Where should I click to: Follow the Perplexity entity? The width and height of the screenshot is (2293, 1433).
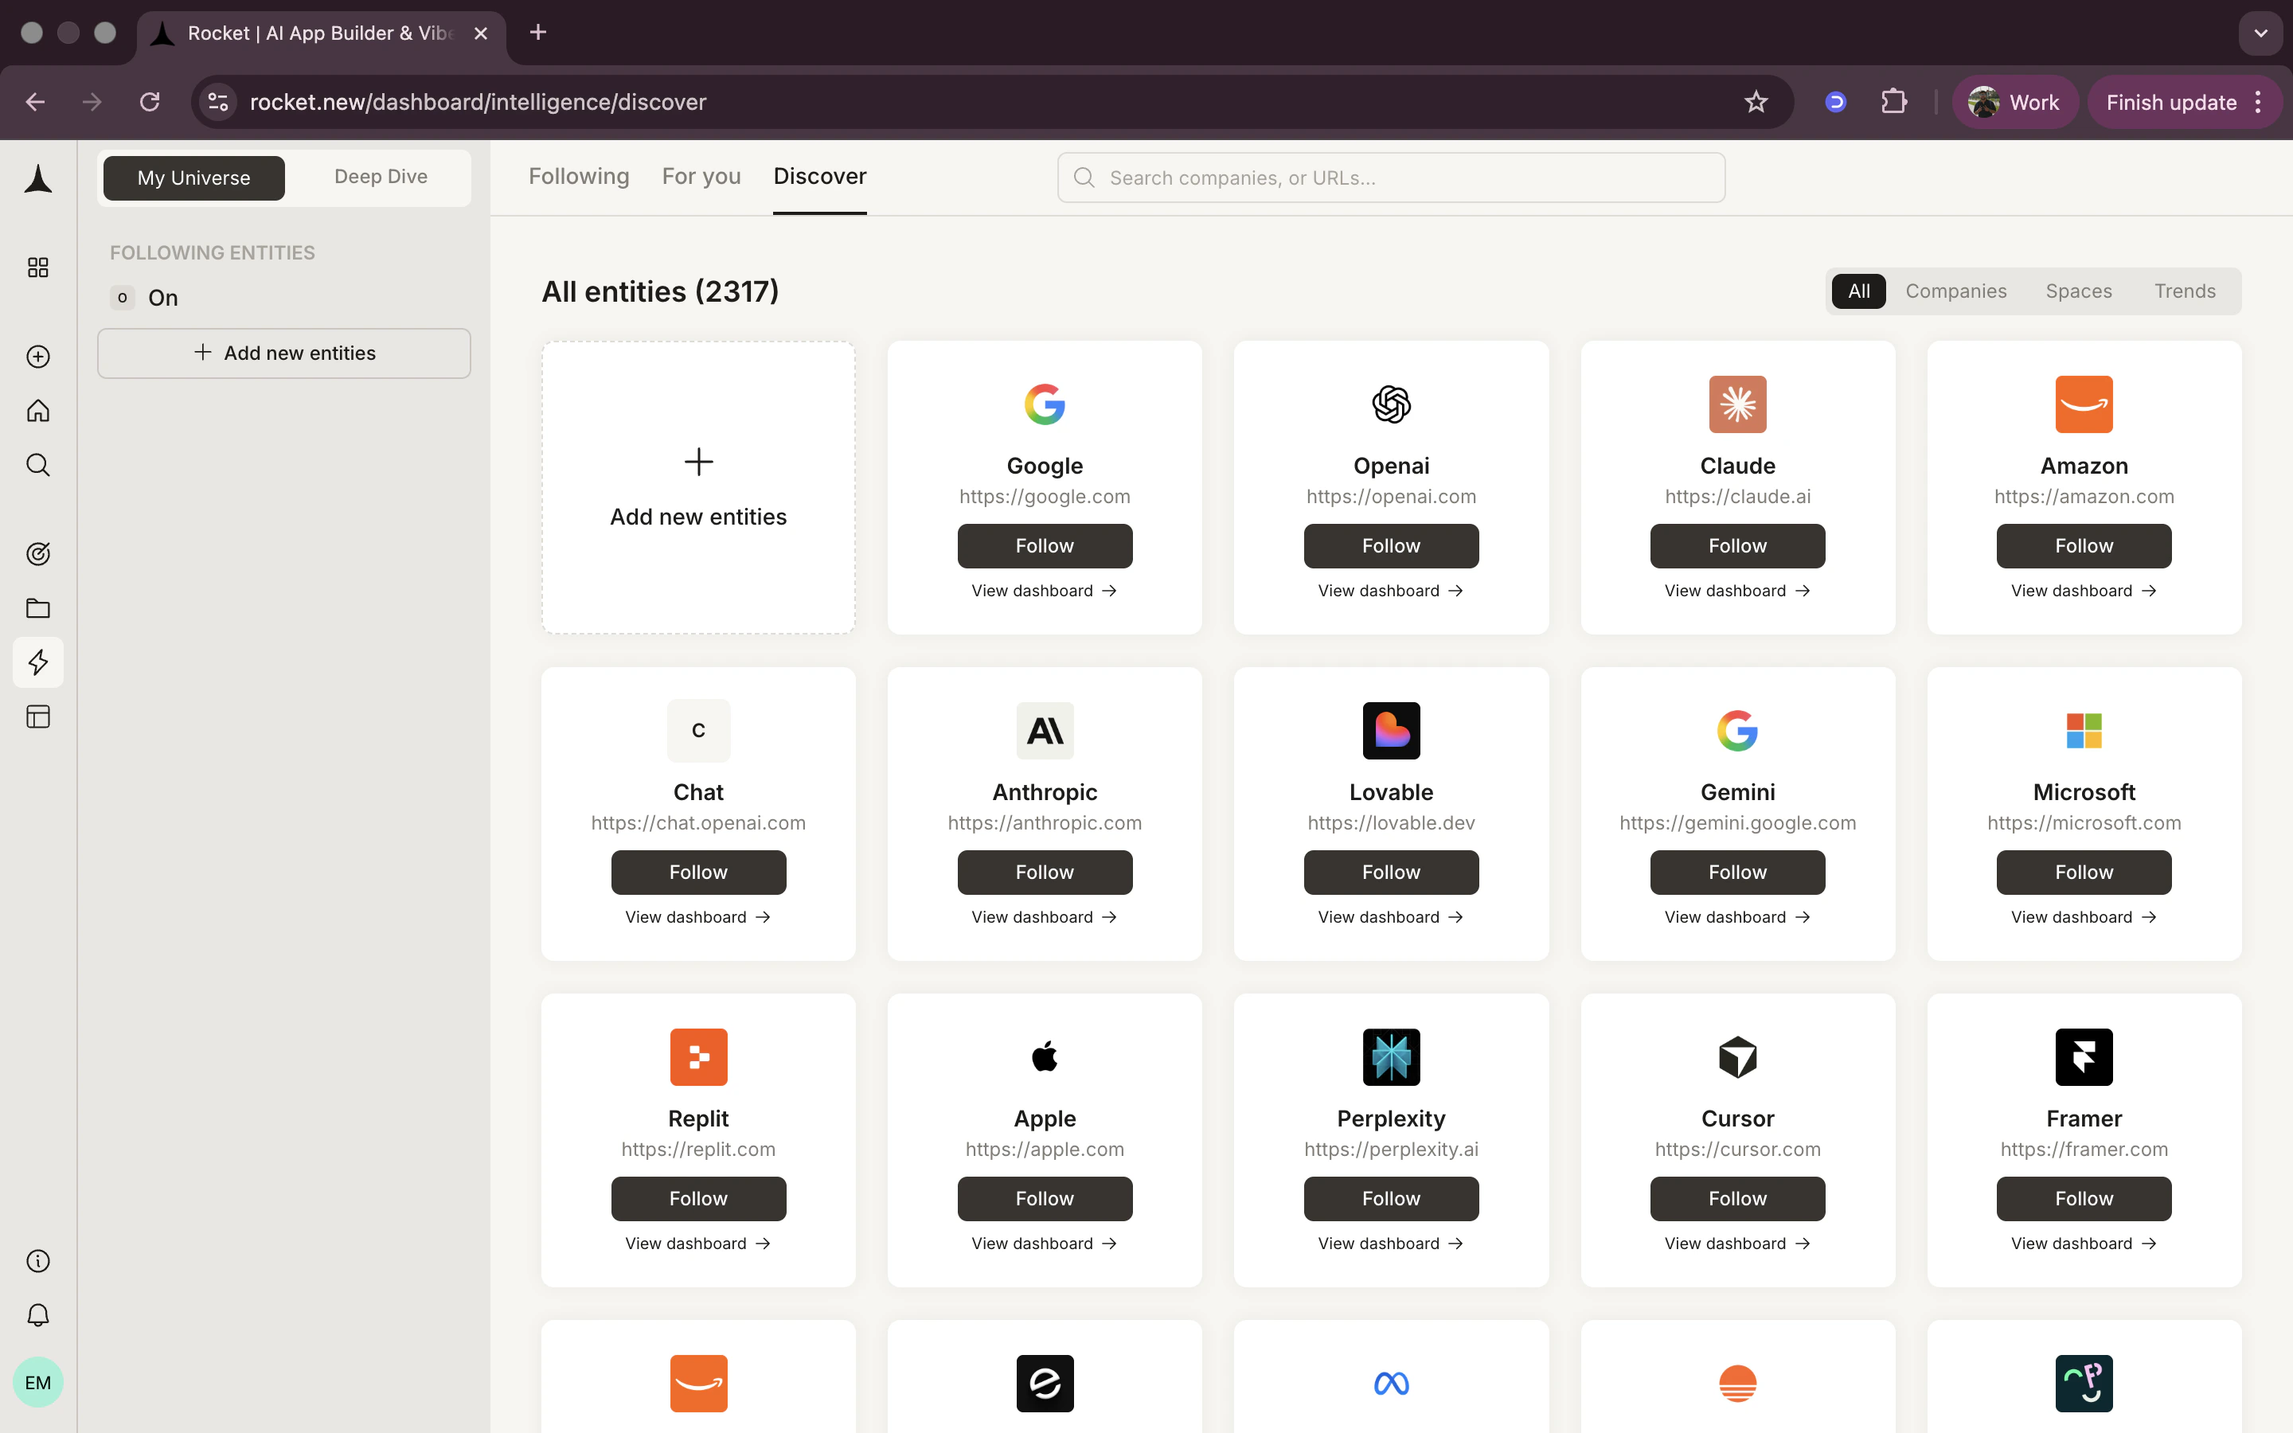(1391, 1198)
